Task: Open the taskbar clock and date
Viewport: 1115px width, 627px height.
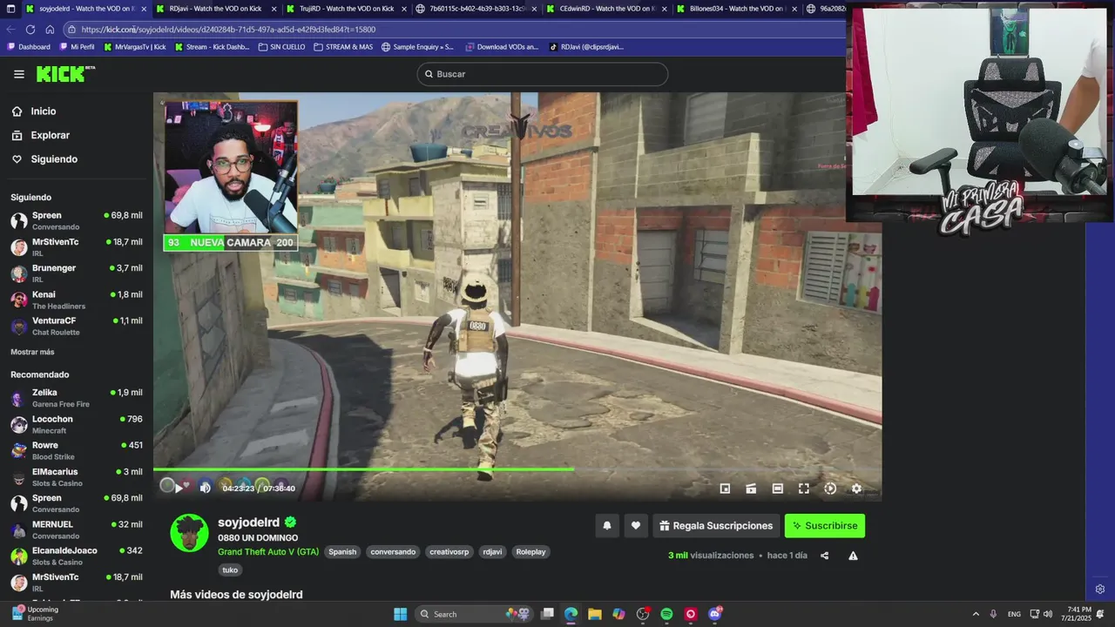Action: point(1077,614)
